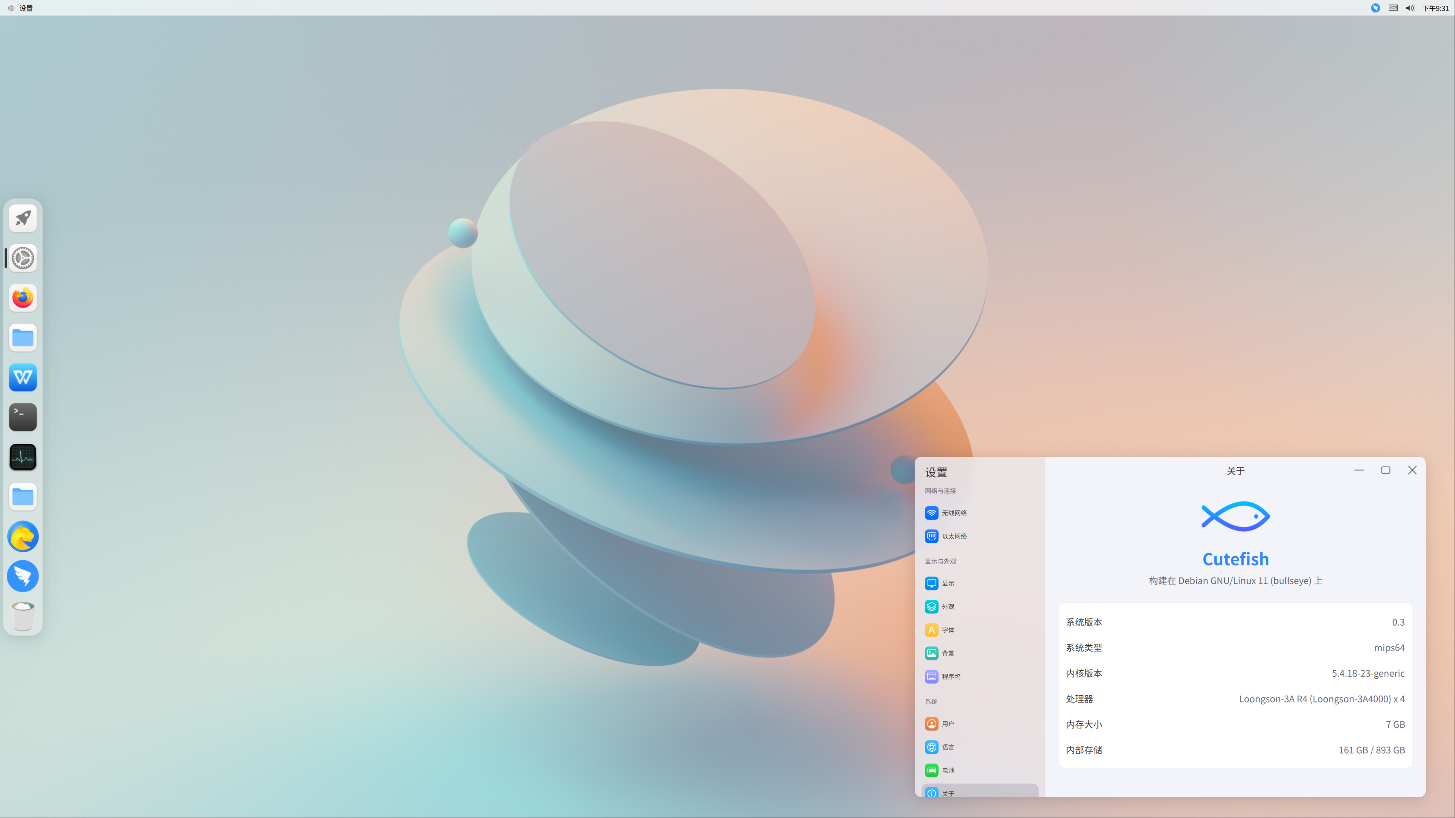Image resolution: width=1455 pixels, height=818 pixels.
Task: Click the 显示与外观 section header
Action: [x=940, y=561]
